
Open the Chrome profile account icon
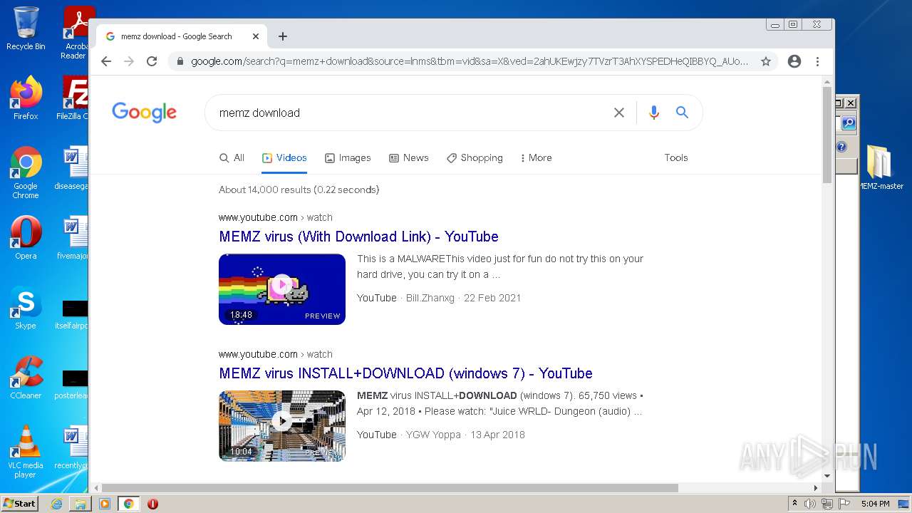click(x=794, y=61)
